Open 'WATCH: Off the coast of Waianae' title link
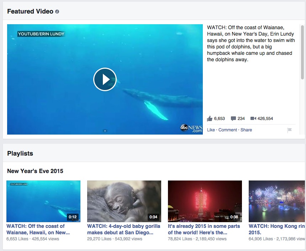Image resolution: width=306 pixels, height=251 pixels. (38, 229)
